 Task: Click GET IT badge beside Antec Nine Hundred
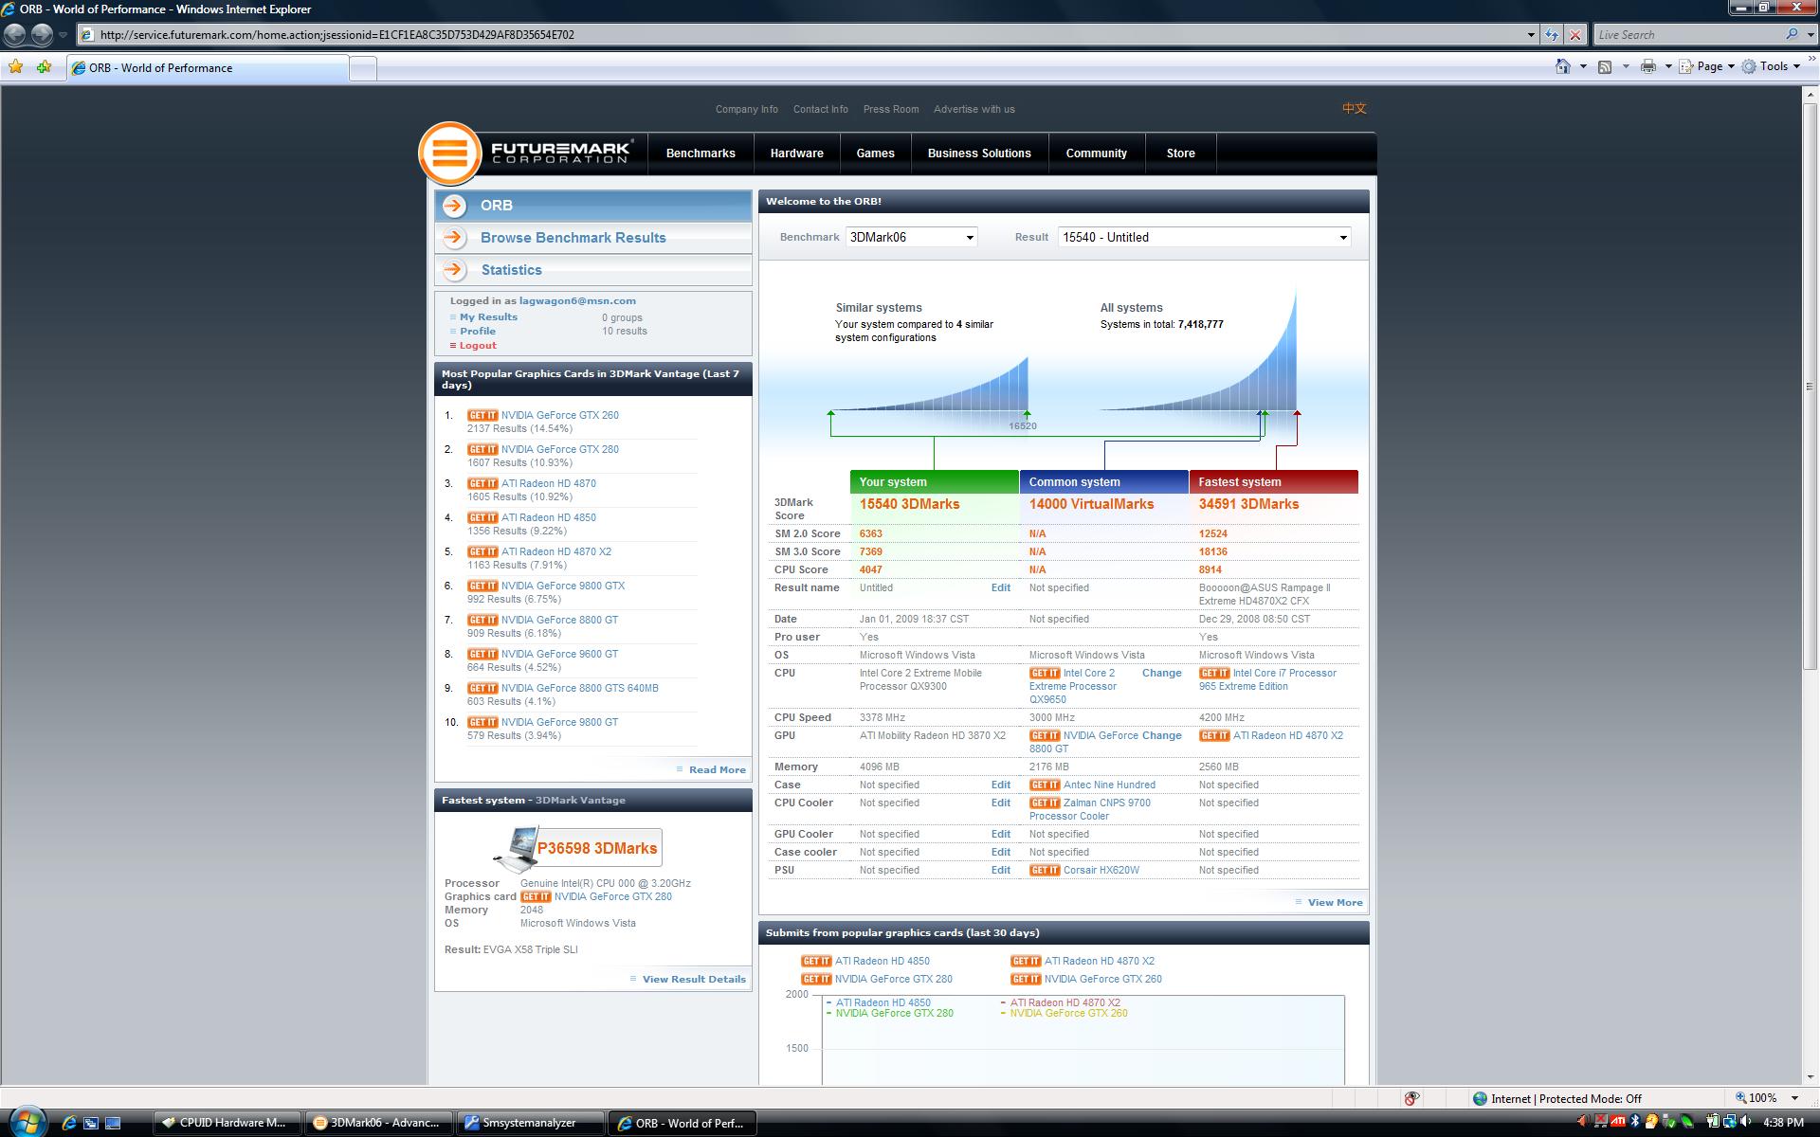coord(1045,785)
